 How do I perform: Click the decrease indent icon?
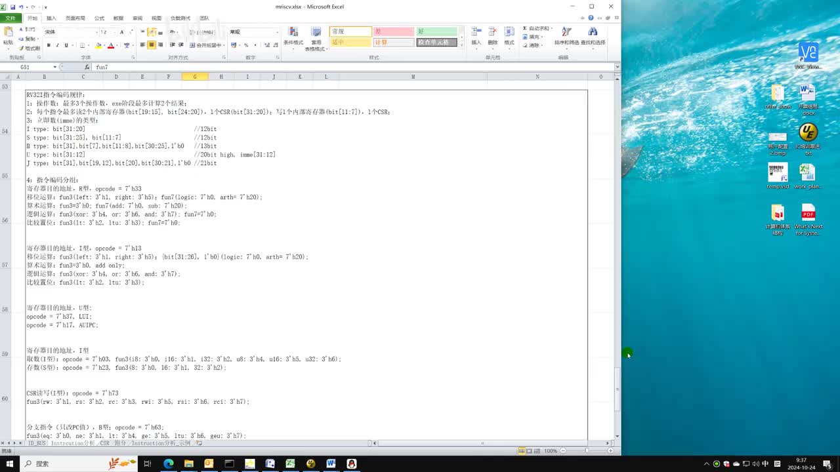tap(173, 45)
